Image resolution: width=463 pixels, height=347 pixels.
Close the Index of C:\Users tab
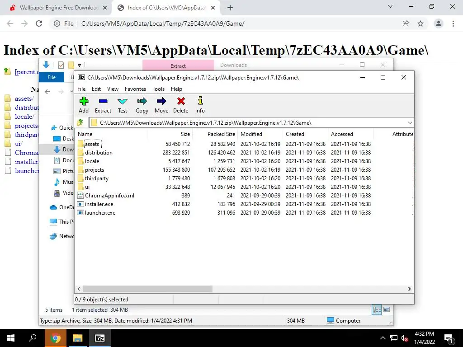tap(213, 8)
